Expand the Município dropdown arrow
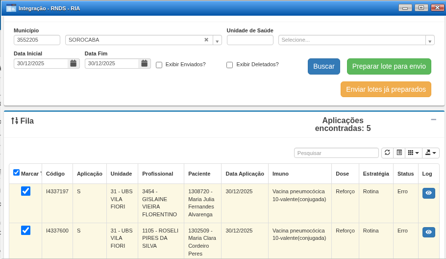The height and width of the screenshot is (259, 446). click(x=217, y=40)
